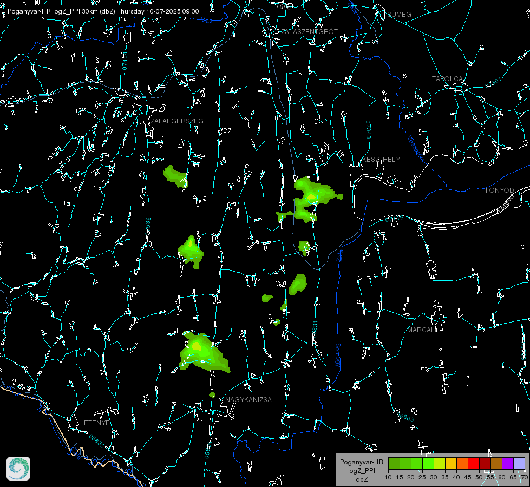The image size is (530, 487).
Task: Click the MARCALI city label
Action: (422, 330)
